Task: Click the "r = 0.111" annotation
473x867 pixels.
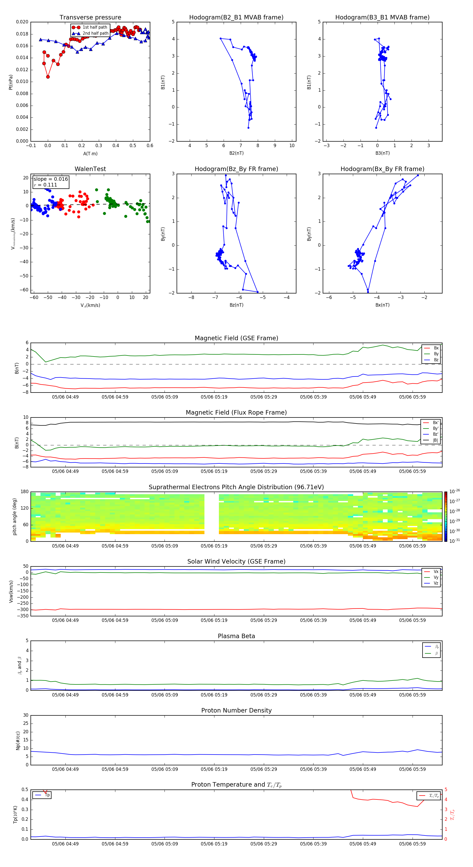Action: [x=45, y=185]
